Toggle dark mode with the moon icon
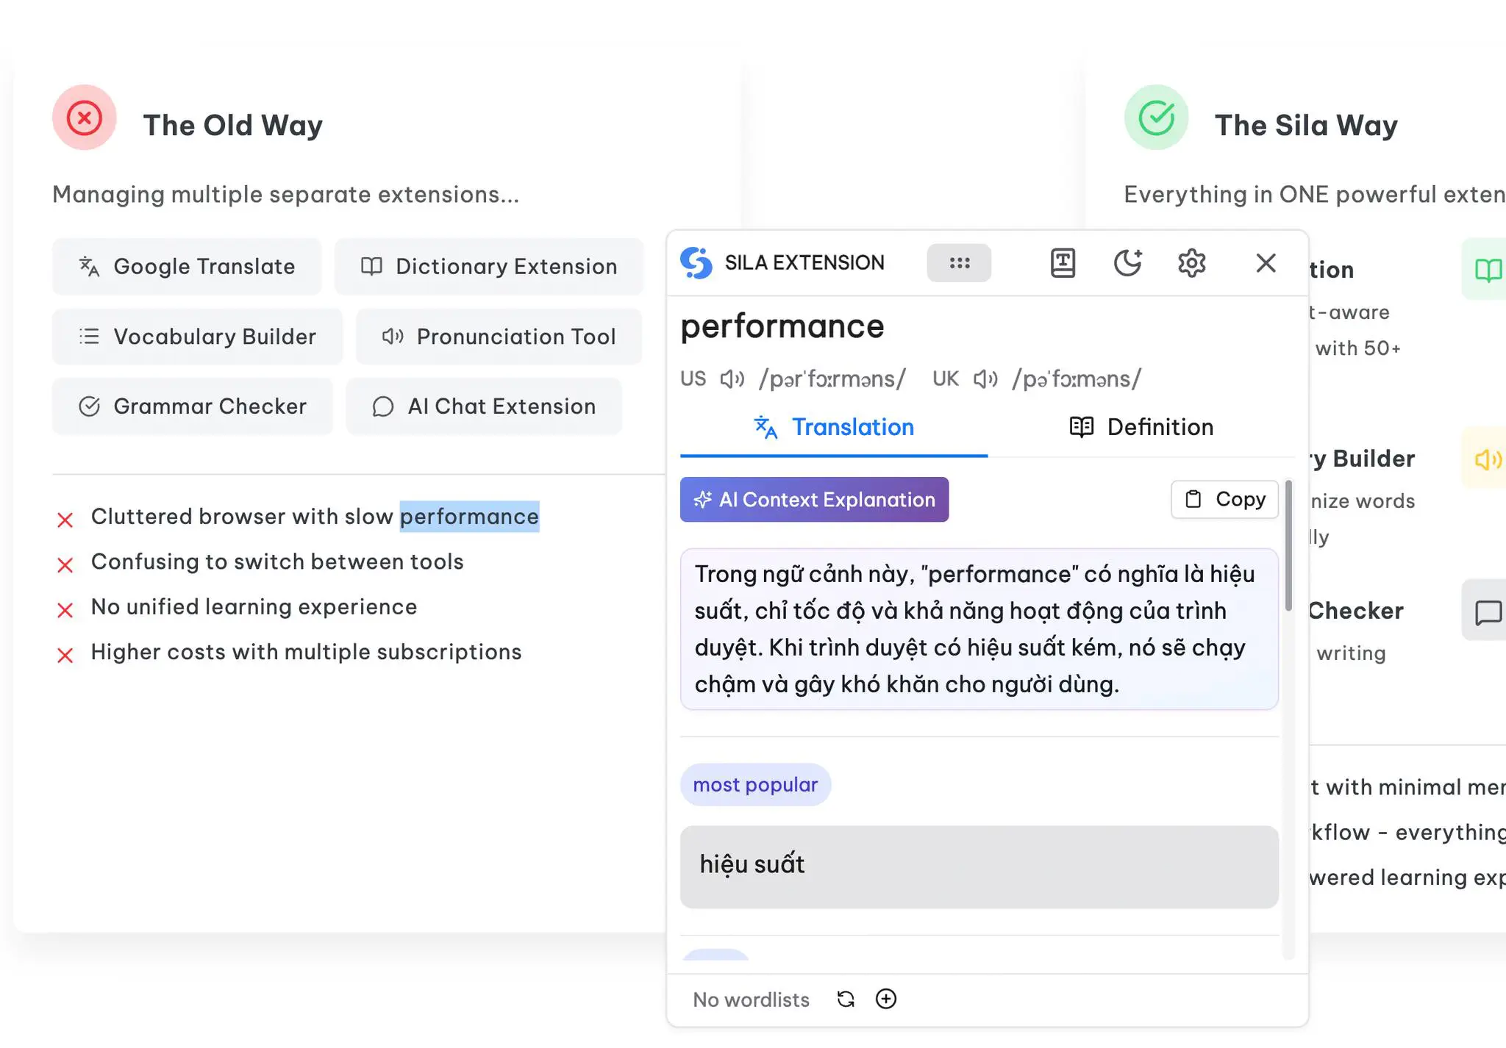 pyautogui.click(x=1129, y=262)
